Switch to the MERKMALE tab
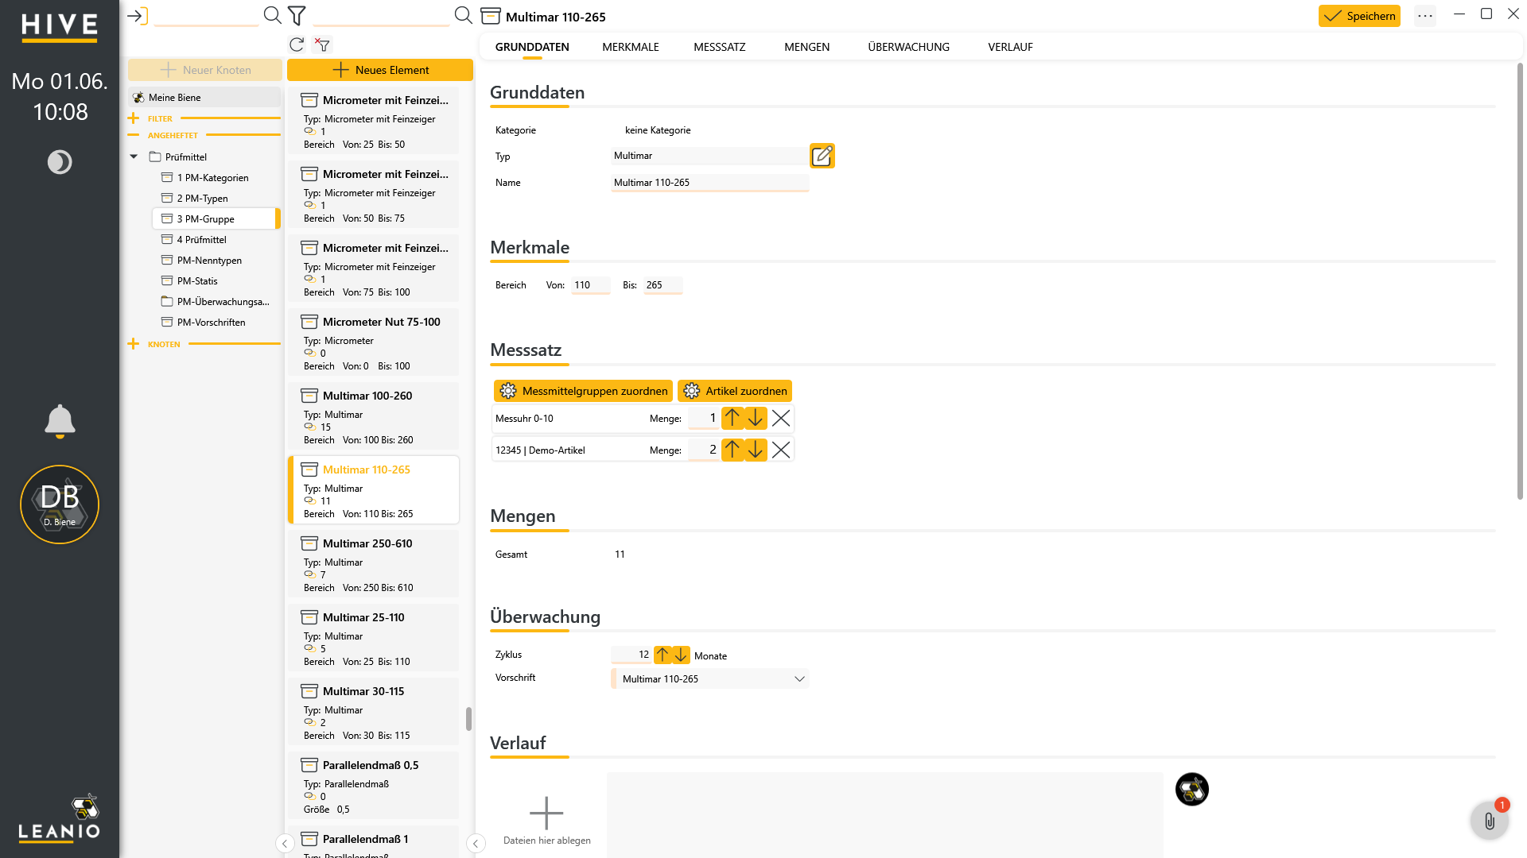 (631, 47)
